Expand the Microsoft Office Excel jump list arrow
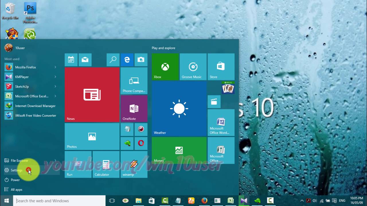 (x=55, y=96)
